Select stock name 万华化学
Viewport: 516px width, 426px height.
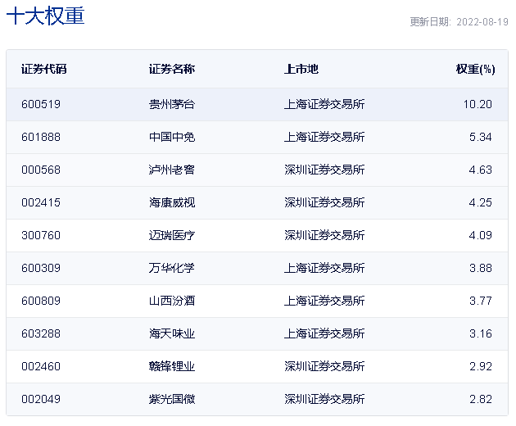click(172, 268)
